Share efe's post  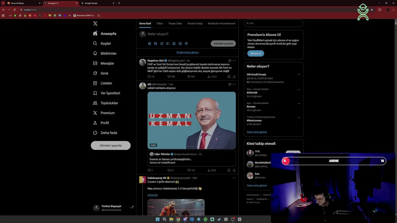(234, 170)
